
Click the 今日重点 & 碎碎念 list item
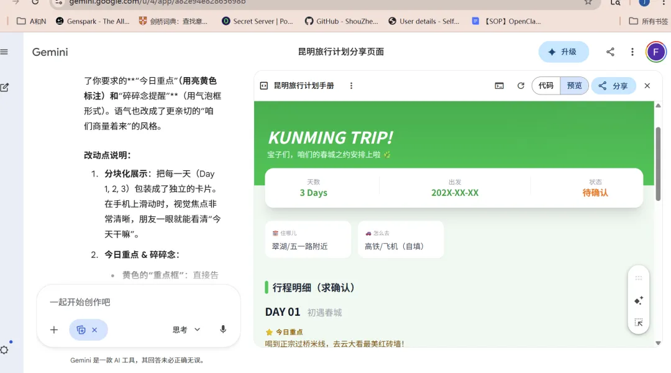(142, 254)
